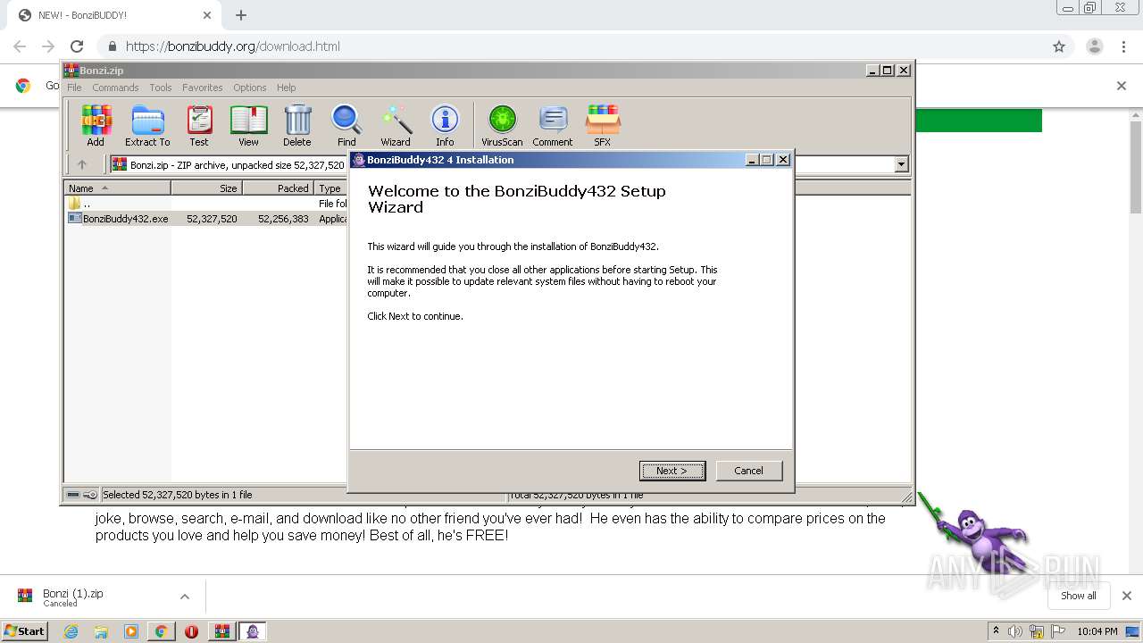This screenshot has height=643, width=1143.
Task: Open Windows Explorer from taskbar
Action: [x=101, y=631]
